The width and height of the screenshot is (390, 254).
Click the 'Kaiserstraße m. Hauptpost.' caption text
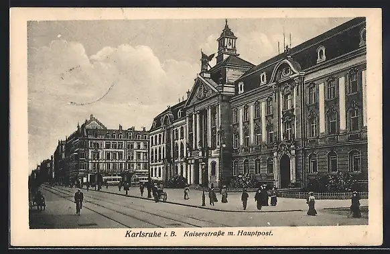pyautogui.click(x=229, y=234)
